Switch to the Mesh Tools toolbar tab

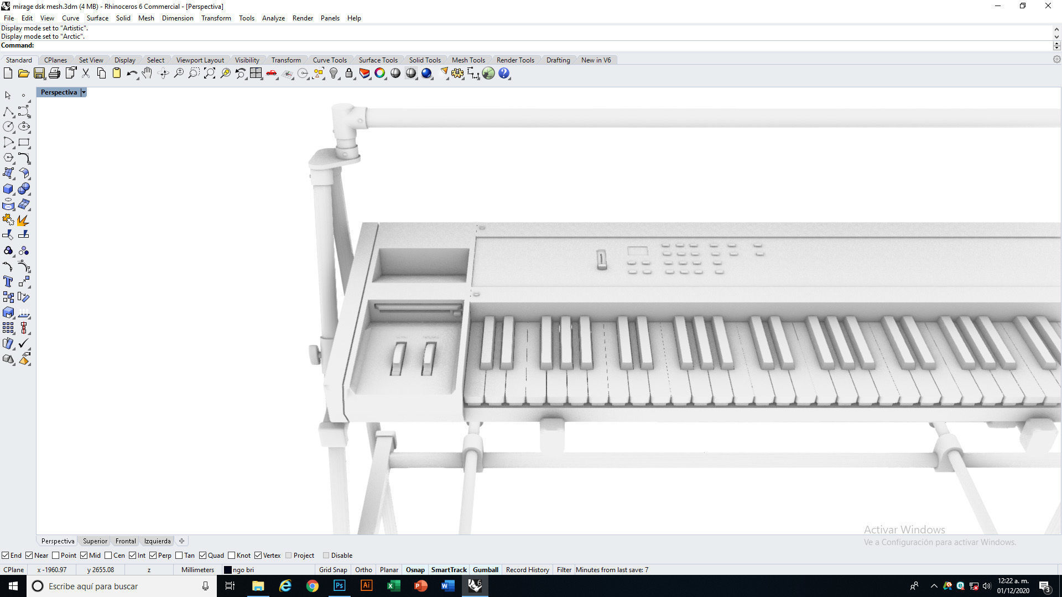468,60
